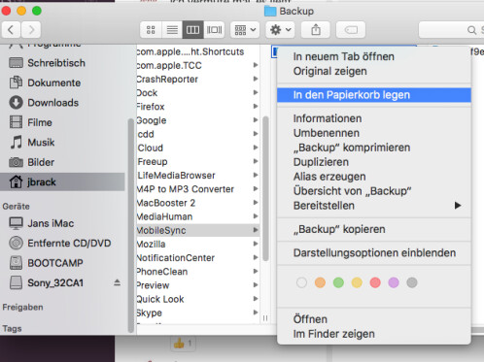484x362 pixels.
Task: Open the Sony_32CA1 drive
Action: 55,282
